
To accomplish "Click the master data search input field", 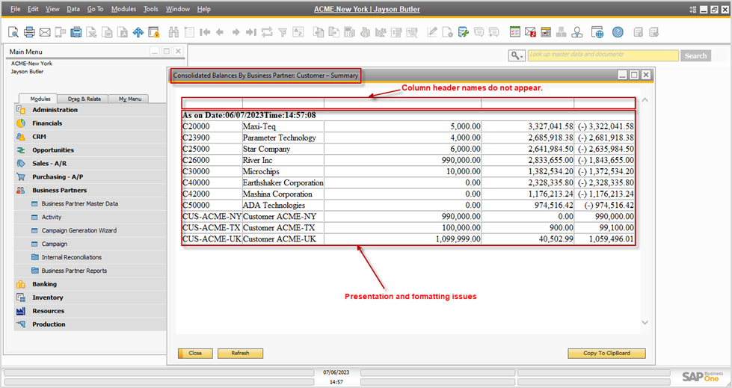I will coord(602,56).
